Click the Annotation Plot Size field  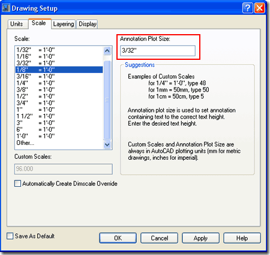(x=158, y=51)
